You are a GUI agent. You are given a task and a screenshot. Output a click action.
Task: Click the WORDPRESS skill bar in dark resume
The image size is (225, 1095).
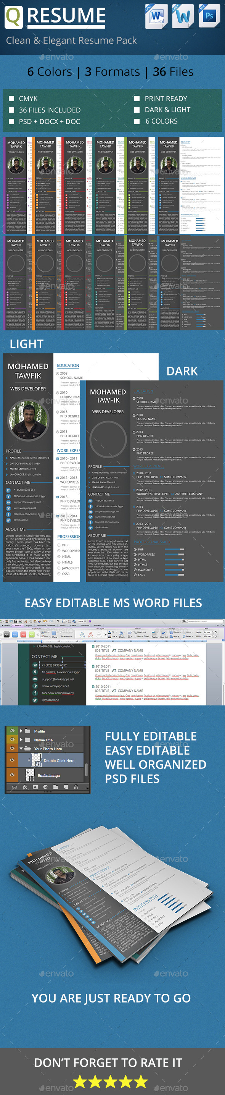(175, 554)
